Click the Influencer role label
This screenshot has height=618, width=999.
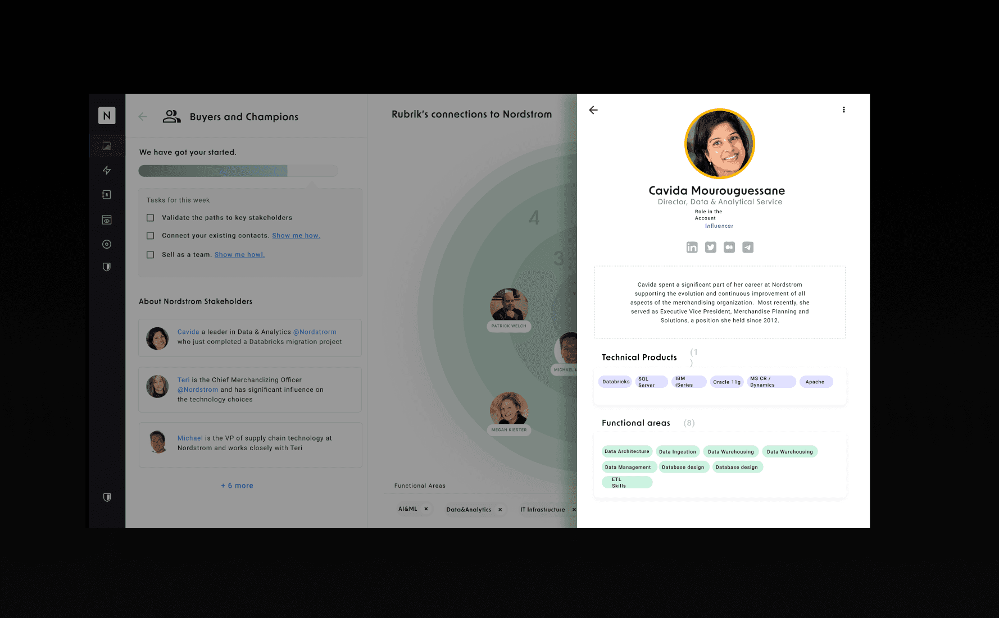pos(719,226)
